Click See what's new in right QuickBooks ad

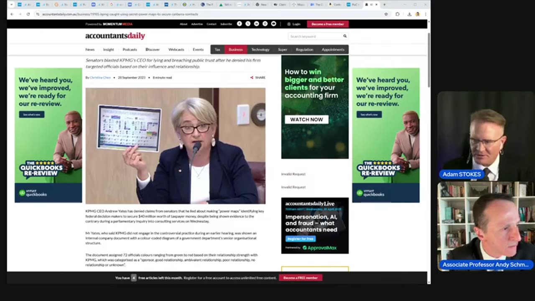(369, 115)
